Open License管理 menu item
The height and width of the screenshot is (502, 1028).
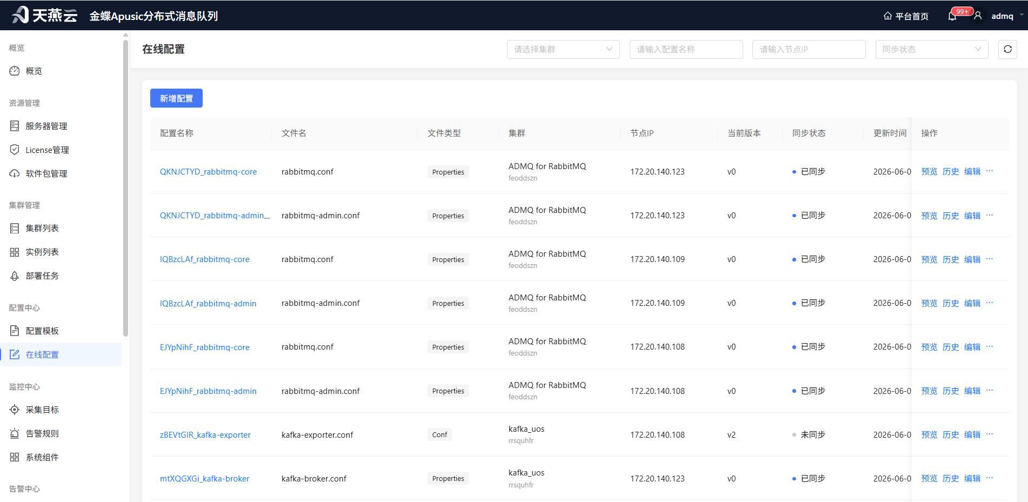[x=61, y=150]
